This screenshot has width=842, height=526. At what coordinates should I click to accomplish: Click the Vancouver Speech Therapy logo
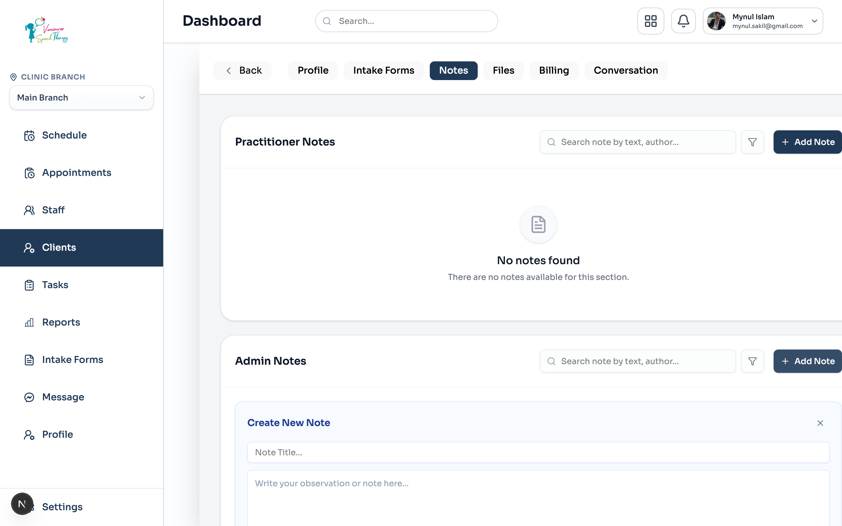(46, 30)
